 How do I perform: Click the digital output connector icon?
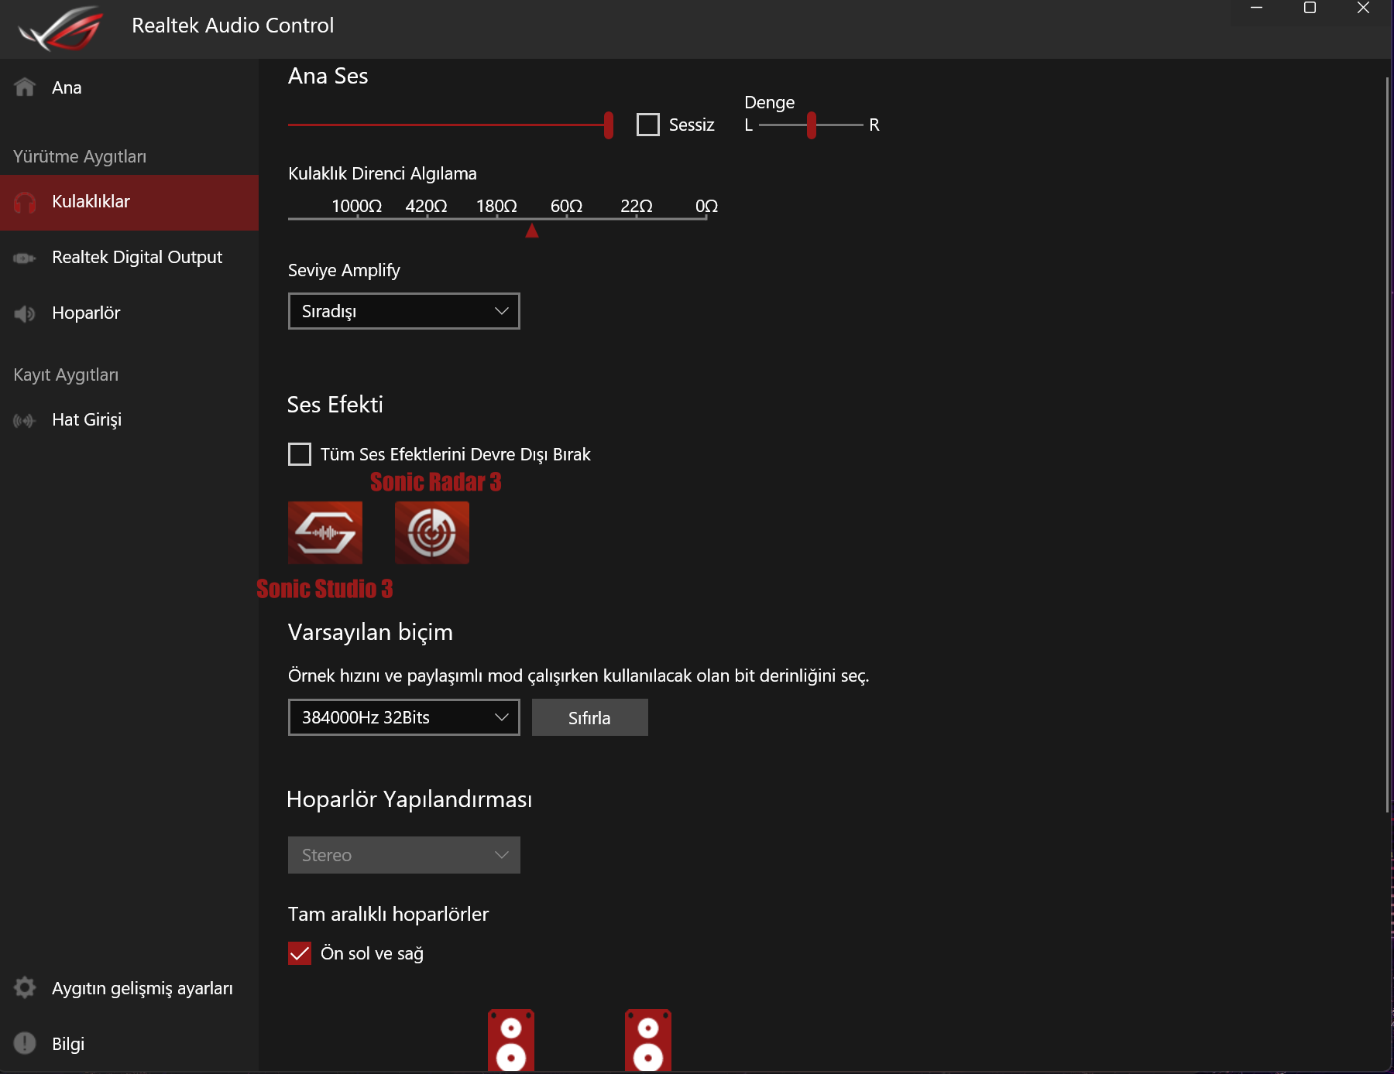pos(25,258)
